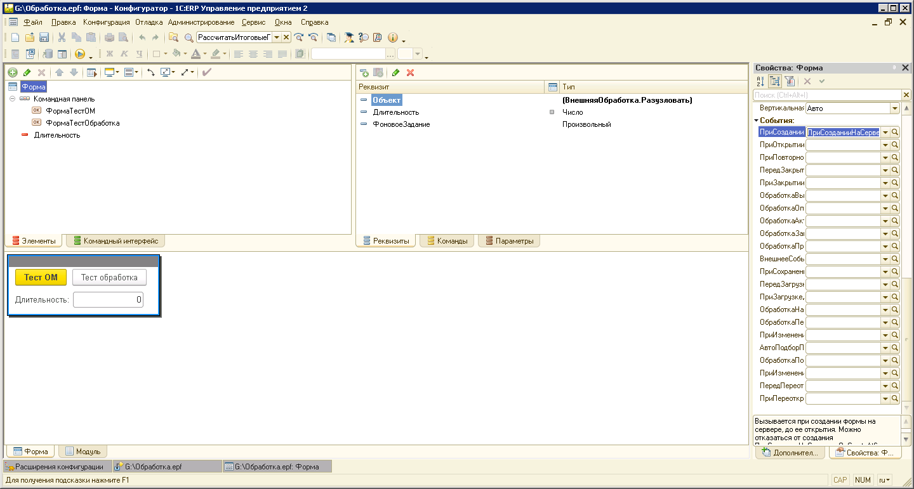Image resolution: width=914 pixels, height=489 pixels.
Task: Clear the properties search field
Action: click(x=906, y=95)
